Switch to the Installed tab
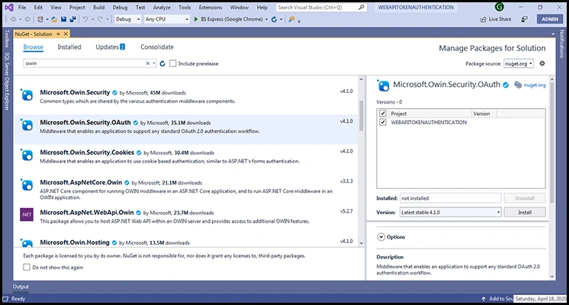 click(69, 47)
